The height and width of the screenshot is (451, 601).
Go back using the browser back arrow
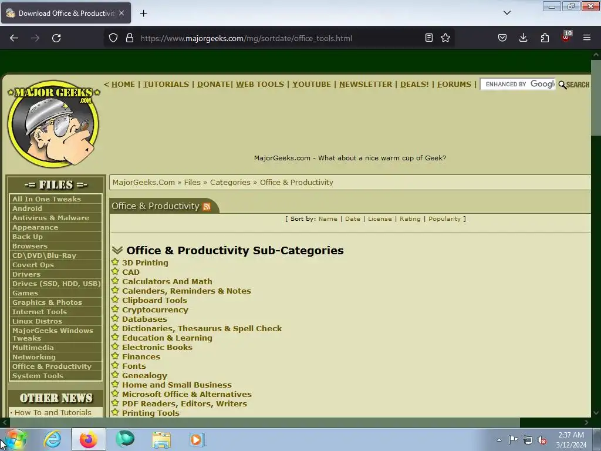14,38
